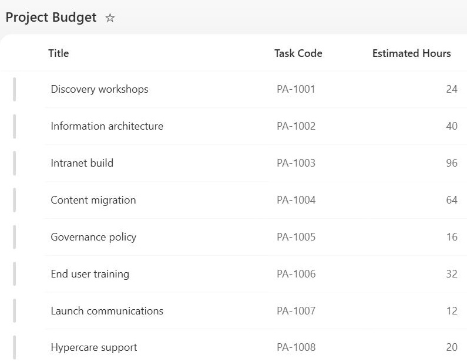Click task code PA-1007 cell
The image size is (467, 362).
coord(296,311)
